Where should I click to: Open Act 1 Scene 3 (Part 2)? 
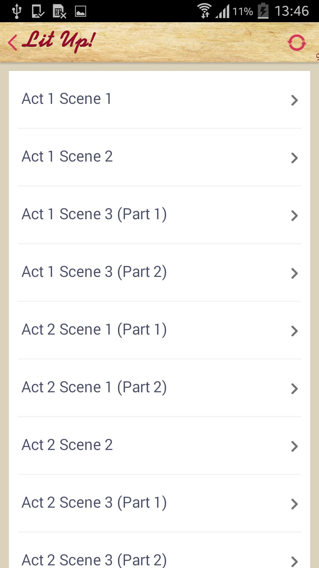click(x=94, y=272)
